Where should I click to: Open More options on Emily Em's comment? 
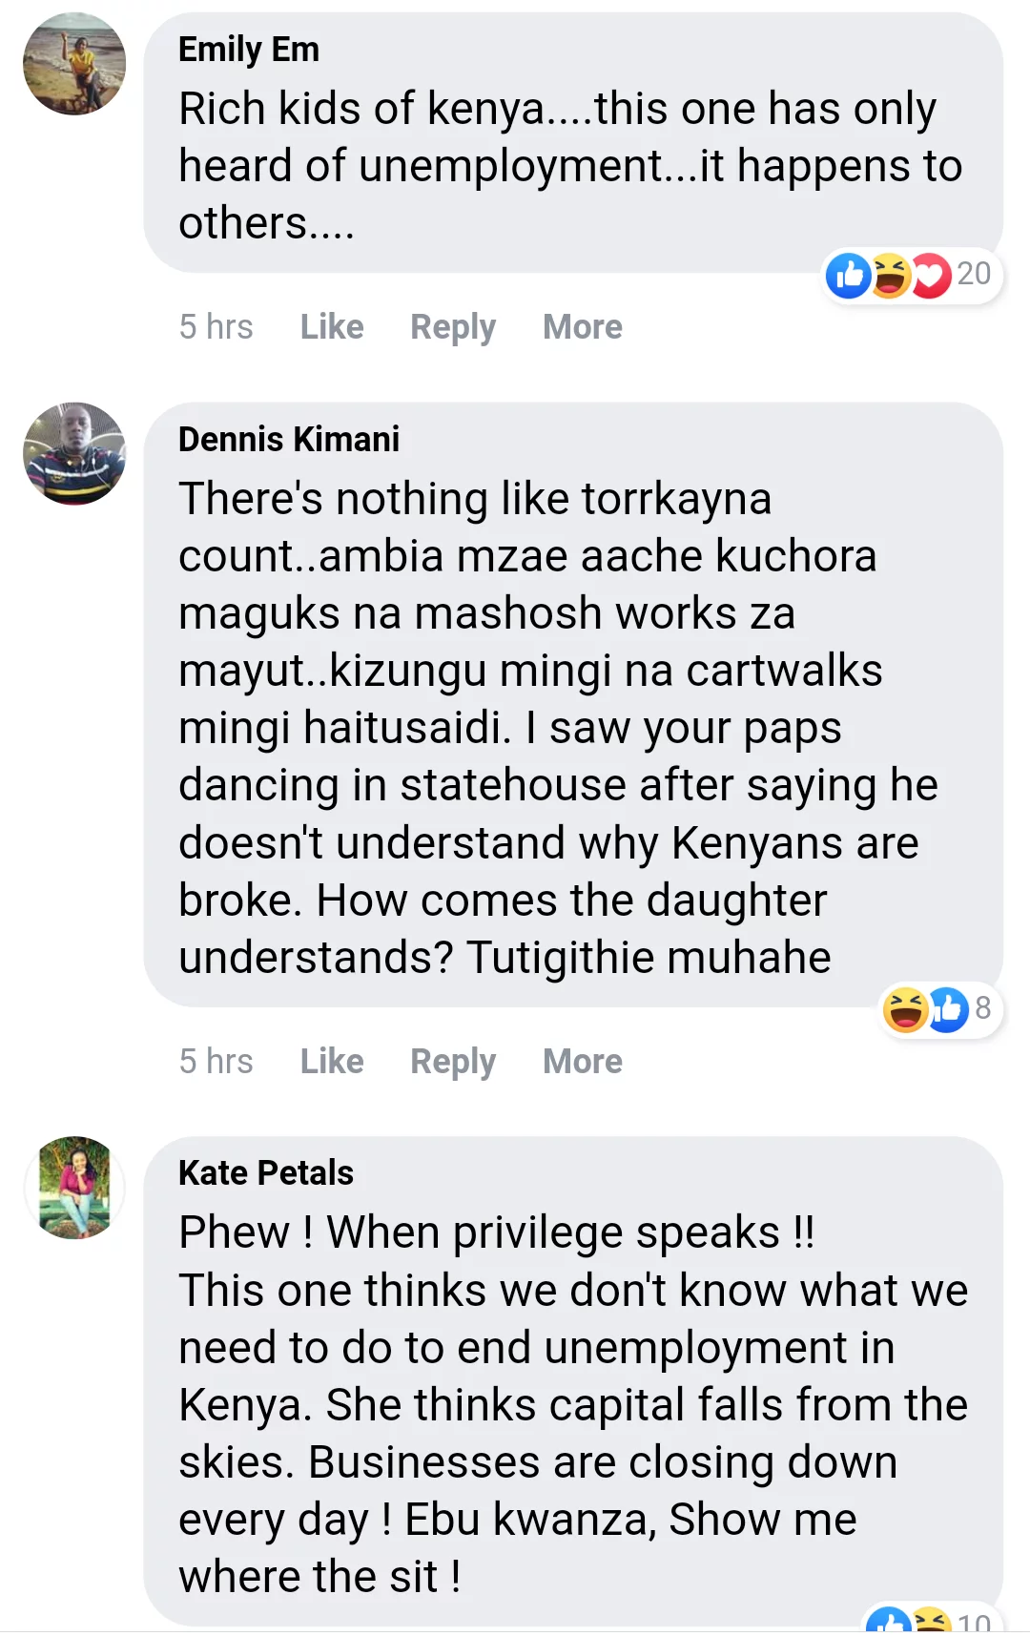[583, 327]
